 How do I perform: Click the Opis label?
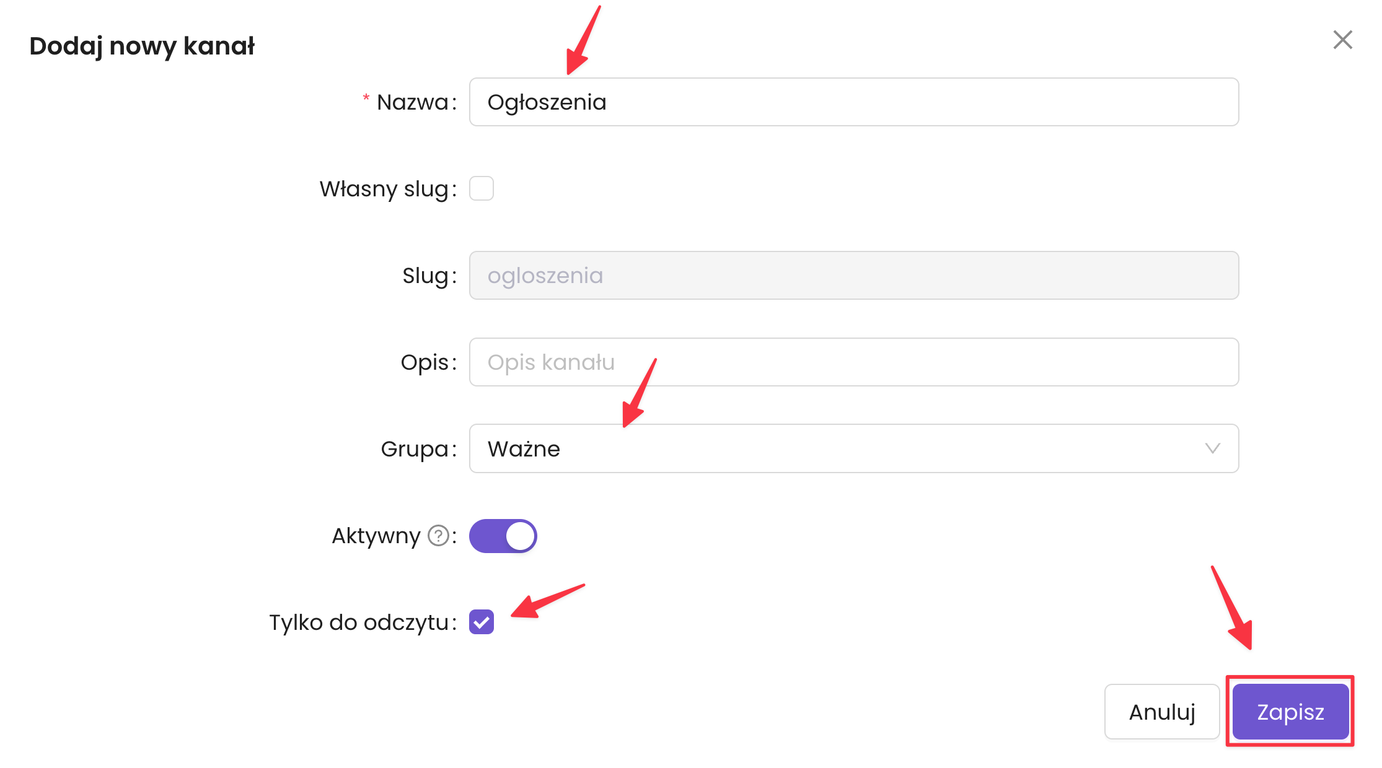tap(425, 362)
